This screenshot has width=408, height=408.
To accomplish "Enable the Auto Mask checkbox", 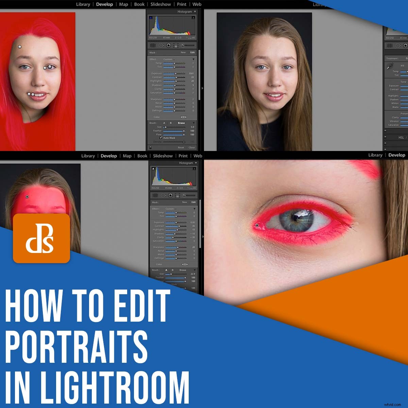I will point(160,138).
